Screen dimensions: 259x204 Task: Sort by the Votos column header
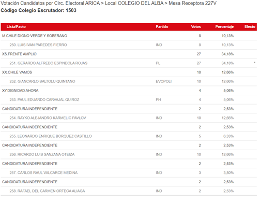[196, 27]
